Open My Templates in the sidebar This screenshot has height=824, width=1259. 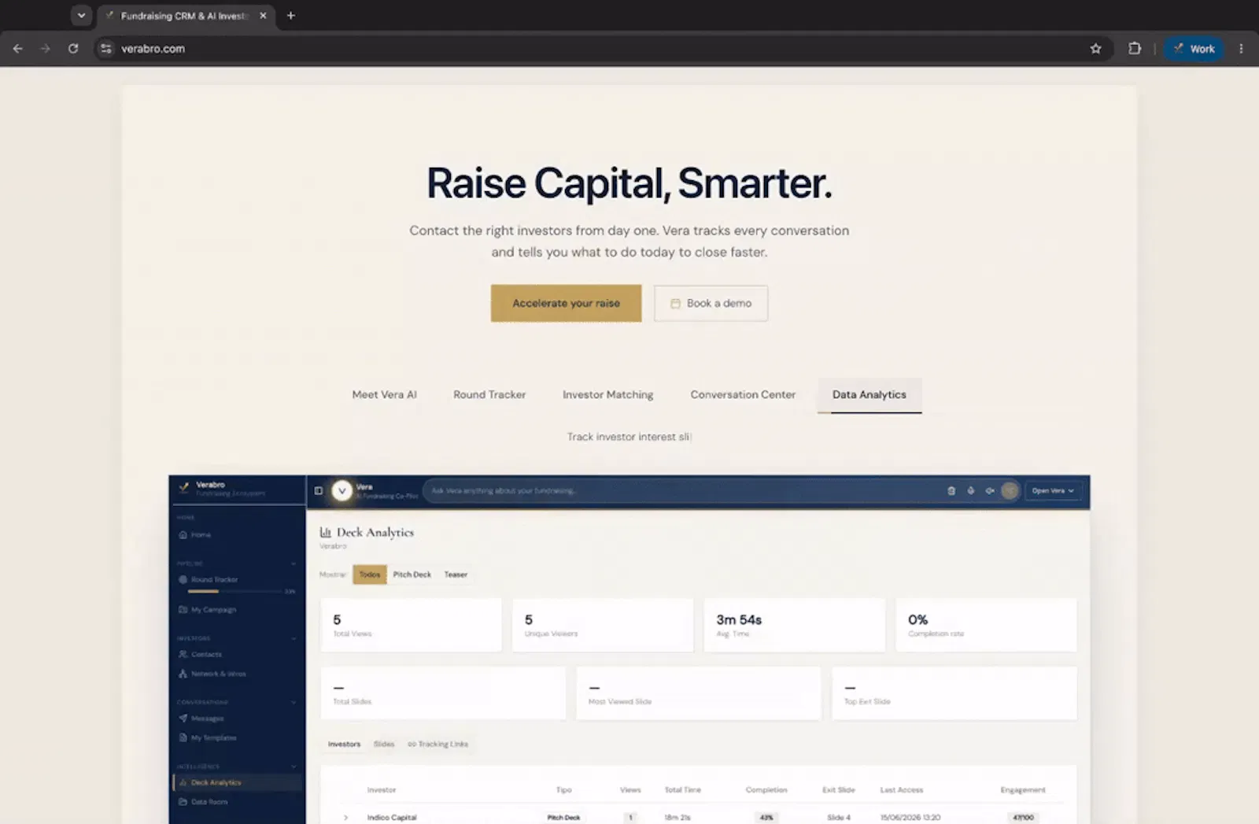(x=208, y=737)
